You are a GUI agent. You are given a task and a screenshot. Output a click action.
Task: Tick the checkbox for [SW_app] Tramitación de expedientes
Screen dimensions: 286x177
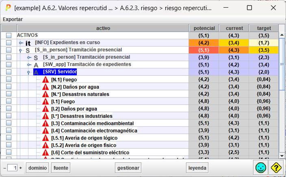pyautogui.click(x=9, y=64)
